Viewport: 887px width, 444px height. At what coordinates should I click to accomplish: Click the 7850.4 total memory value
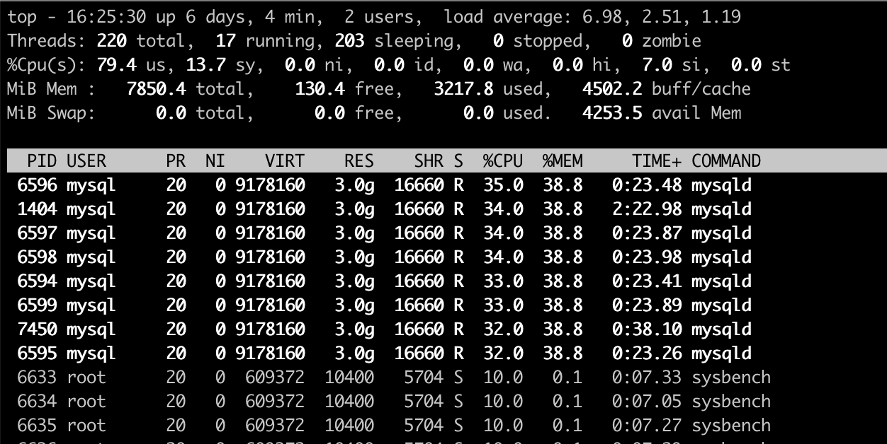click(156, 89)
